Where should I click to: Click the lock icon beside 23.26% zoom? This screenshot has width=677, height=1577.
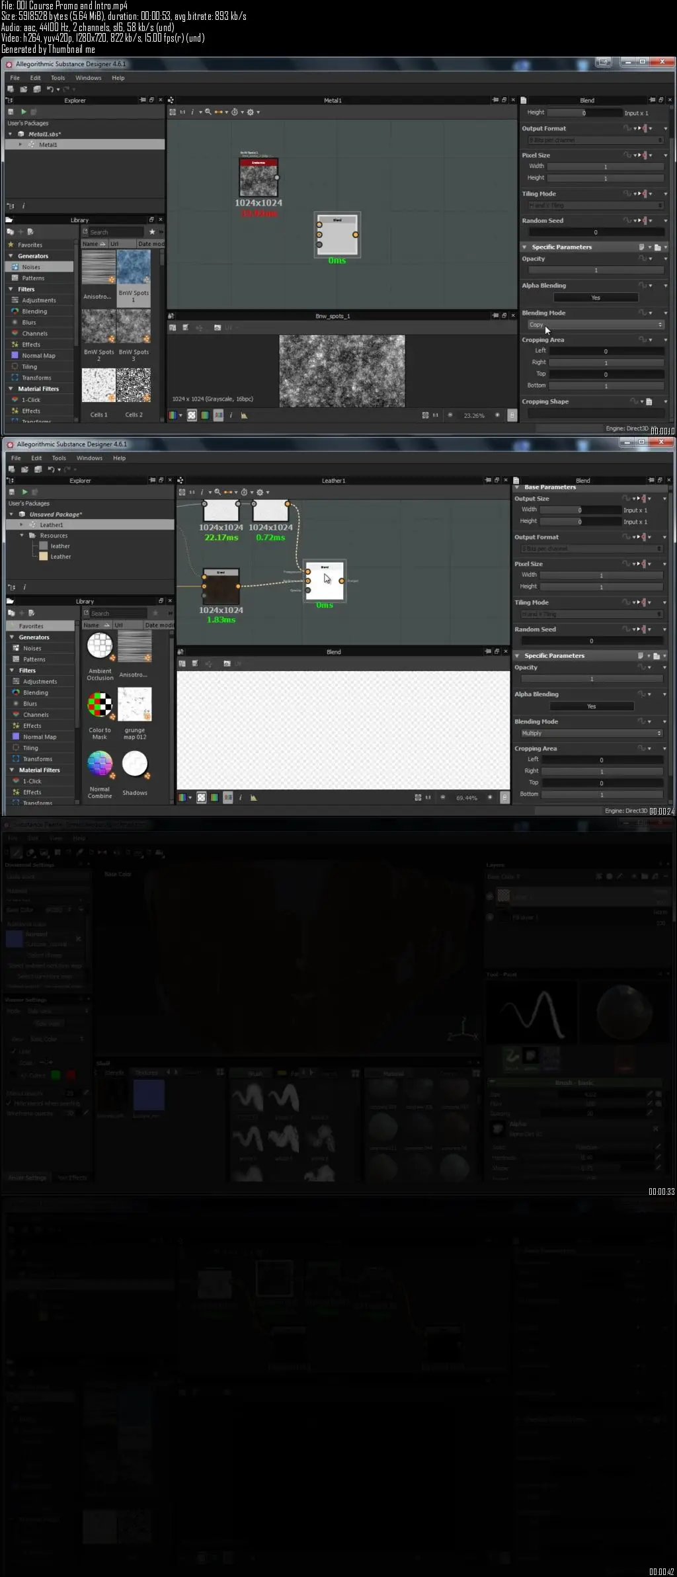pos(512,415)
